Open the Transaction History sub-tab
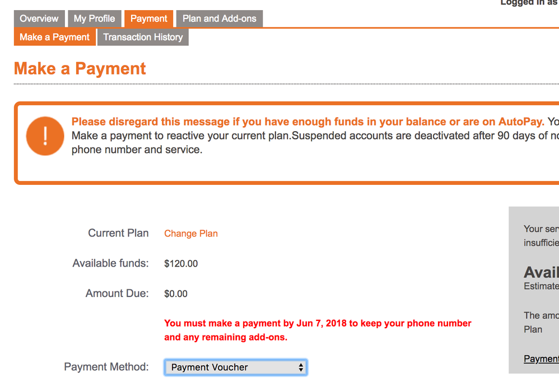This screenshot has height=386, width=559. pyautogui.click(x=143, y=37)
